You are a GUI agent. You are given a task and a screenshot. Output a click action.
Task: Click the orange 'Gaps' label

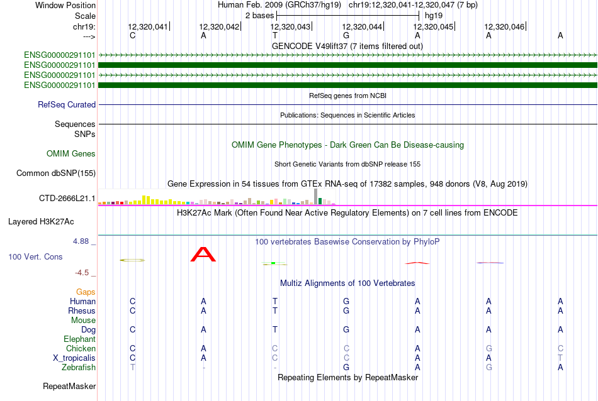pyautogui.click(x=86, y=292)
